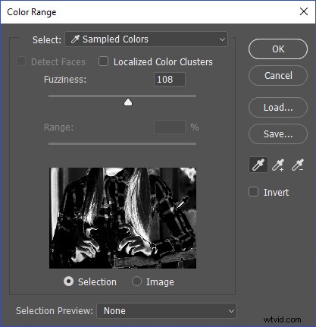Viewport: 316px width, 327px height.
Task: Choose the Selection preview radio button
Action: [x=68, y=281]
